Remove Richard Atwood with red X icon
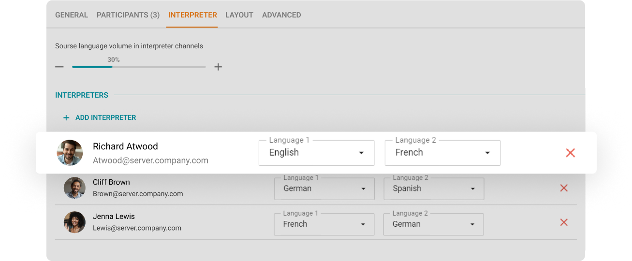Viewport: 632px width, 261px height. click(570, 153)
